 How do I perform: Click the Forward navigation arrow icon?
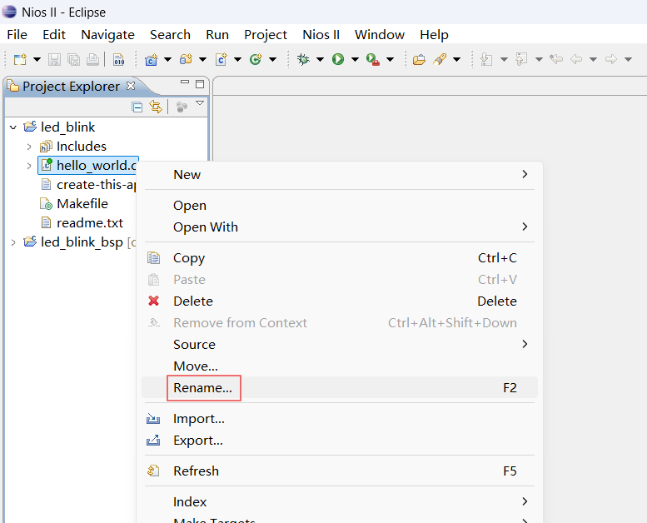coord(610,59)
